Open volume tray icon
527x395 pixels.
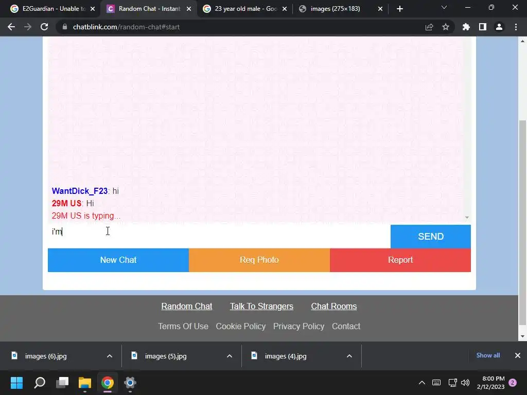pos(465,383)
